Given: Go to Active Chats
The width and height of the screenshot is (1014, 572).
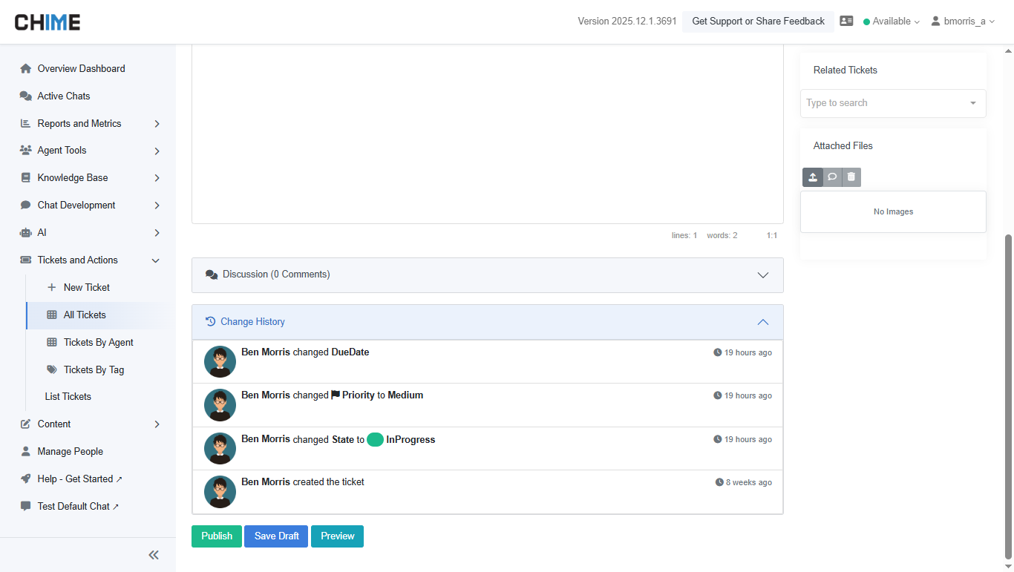Looking at the screenshot, I should pos(64,96).
